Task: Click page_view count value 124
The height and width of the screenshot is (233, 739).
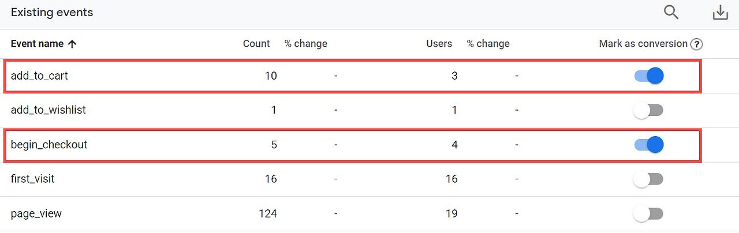Action: click(x=267, y=214)
